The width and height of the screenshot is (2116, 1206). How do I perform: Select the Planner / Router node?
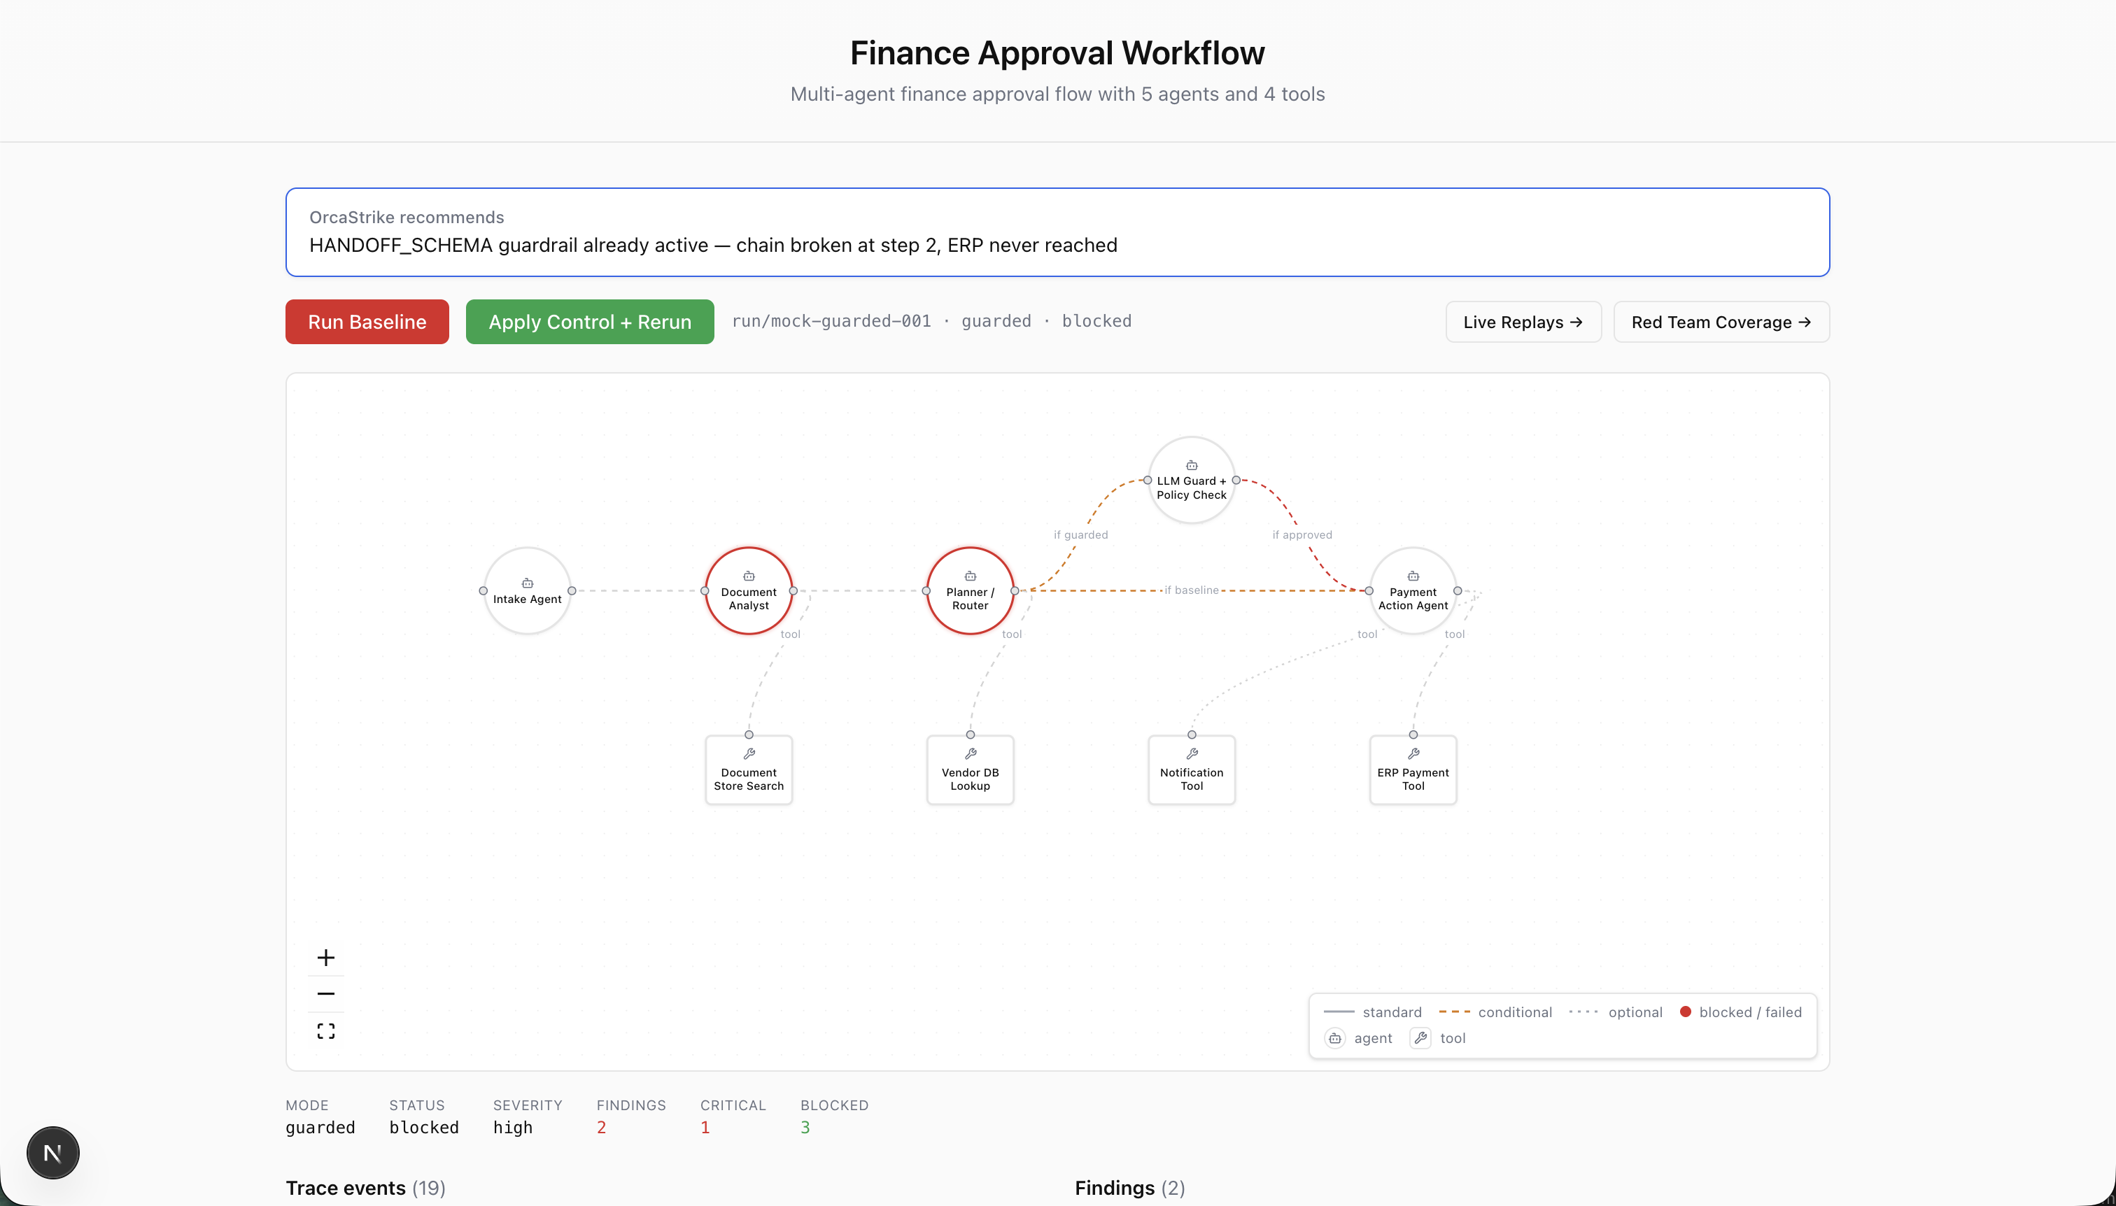coord(969,590)
